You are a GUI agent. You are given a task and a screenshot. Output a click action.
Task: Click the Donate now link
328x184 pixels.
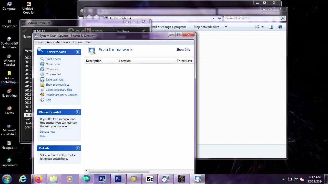click(47, 132)
